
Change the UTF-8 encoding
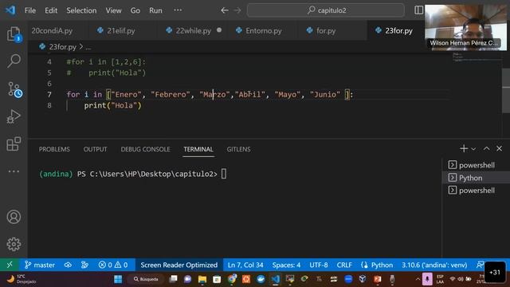pyautogui.click(x=319, y=265)
